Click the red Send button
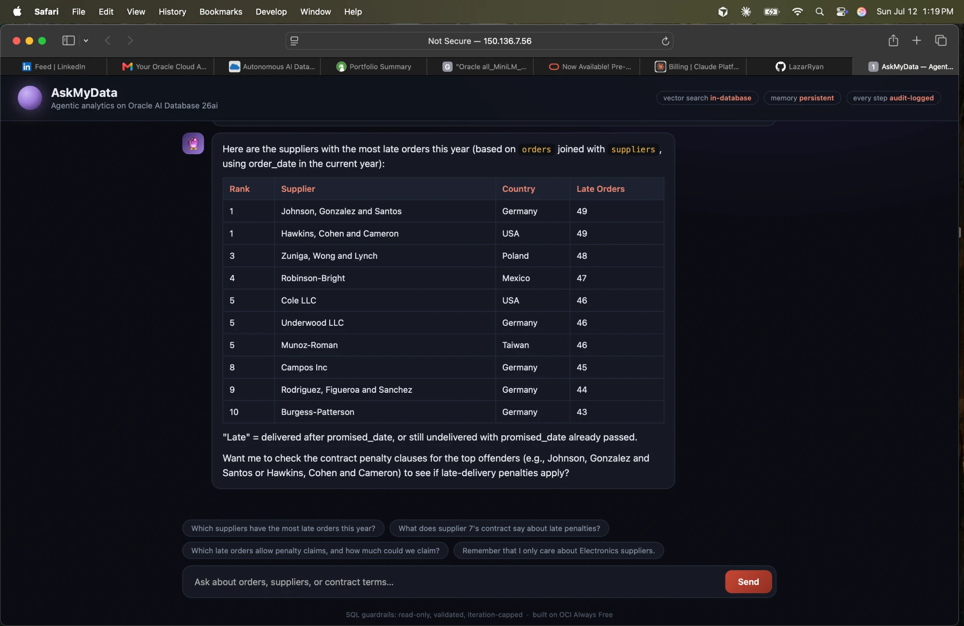This screenshot has width=964, height=626. coord(748,582)
